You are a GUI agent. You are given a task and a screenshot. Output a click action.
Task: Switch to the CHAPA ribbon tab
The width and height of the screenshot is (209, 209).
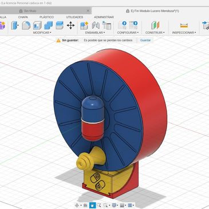click(23, 17)
